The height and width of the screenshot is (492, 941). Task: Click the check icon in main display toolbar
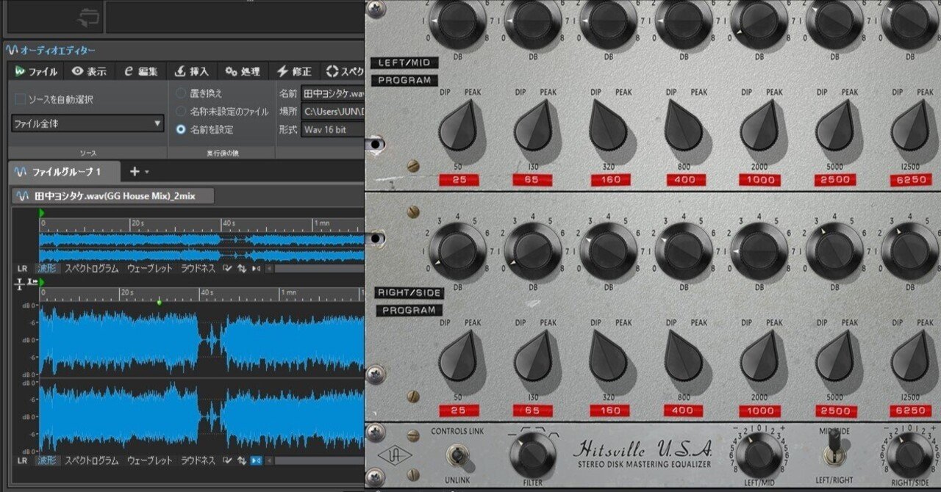click(x=229, y=460)
